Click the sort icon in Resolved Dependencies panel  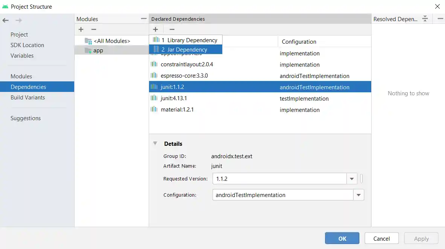click(425, 18)
